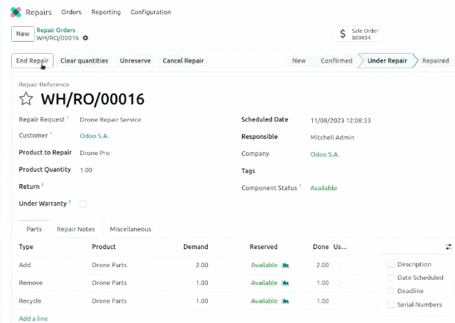Go back via Repair Orders breadcrumb
Image resolution: width=455 pixels, height=323 pixels.
(x=56, y=31)
